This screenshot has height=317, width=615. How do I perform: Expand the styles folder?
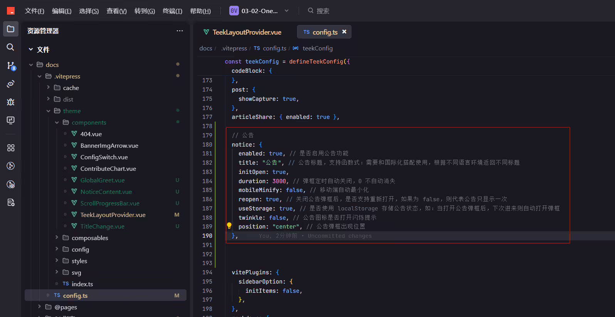57,260
